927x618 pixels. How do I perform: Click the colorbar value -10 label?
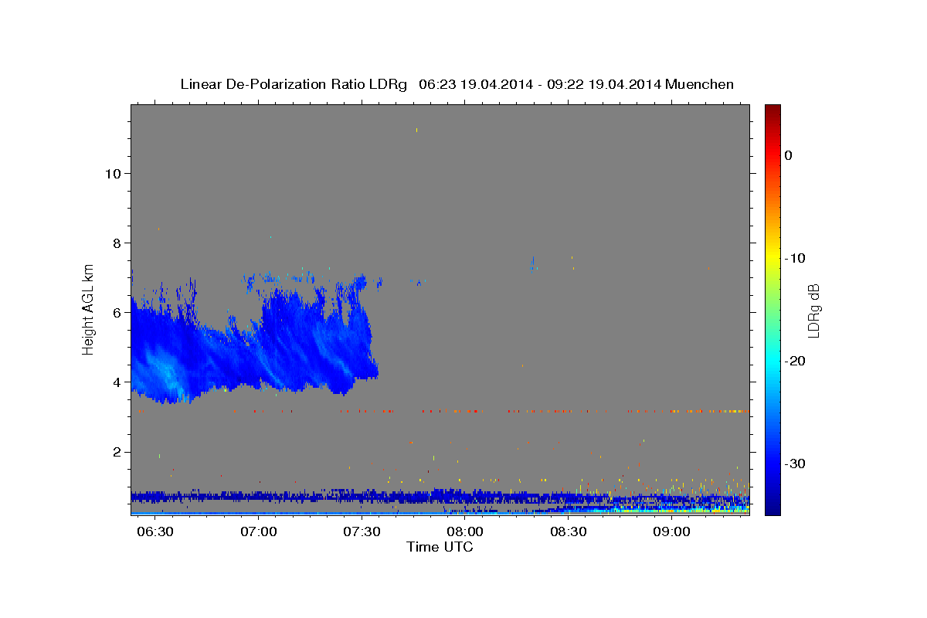(795, 258)
